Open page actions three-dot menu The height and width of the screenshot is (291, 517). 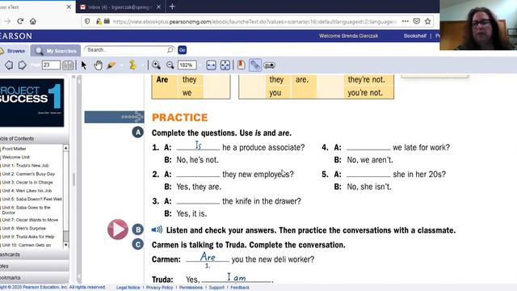(406, 22)
